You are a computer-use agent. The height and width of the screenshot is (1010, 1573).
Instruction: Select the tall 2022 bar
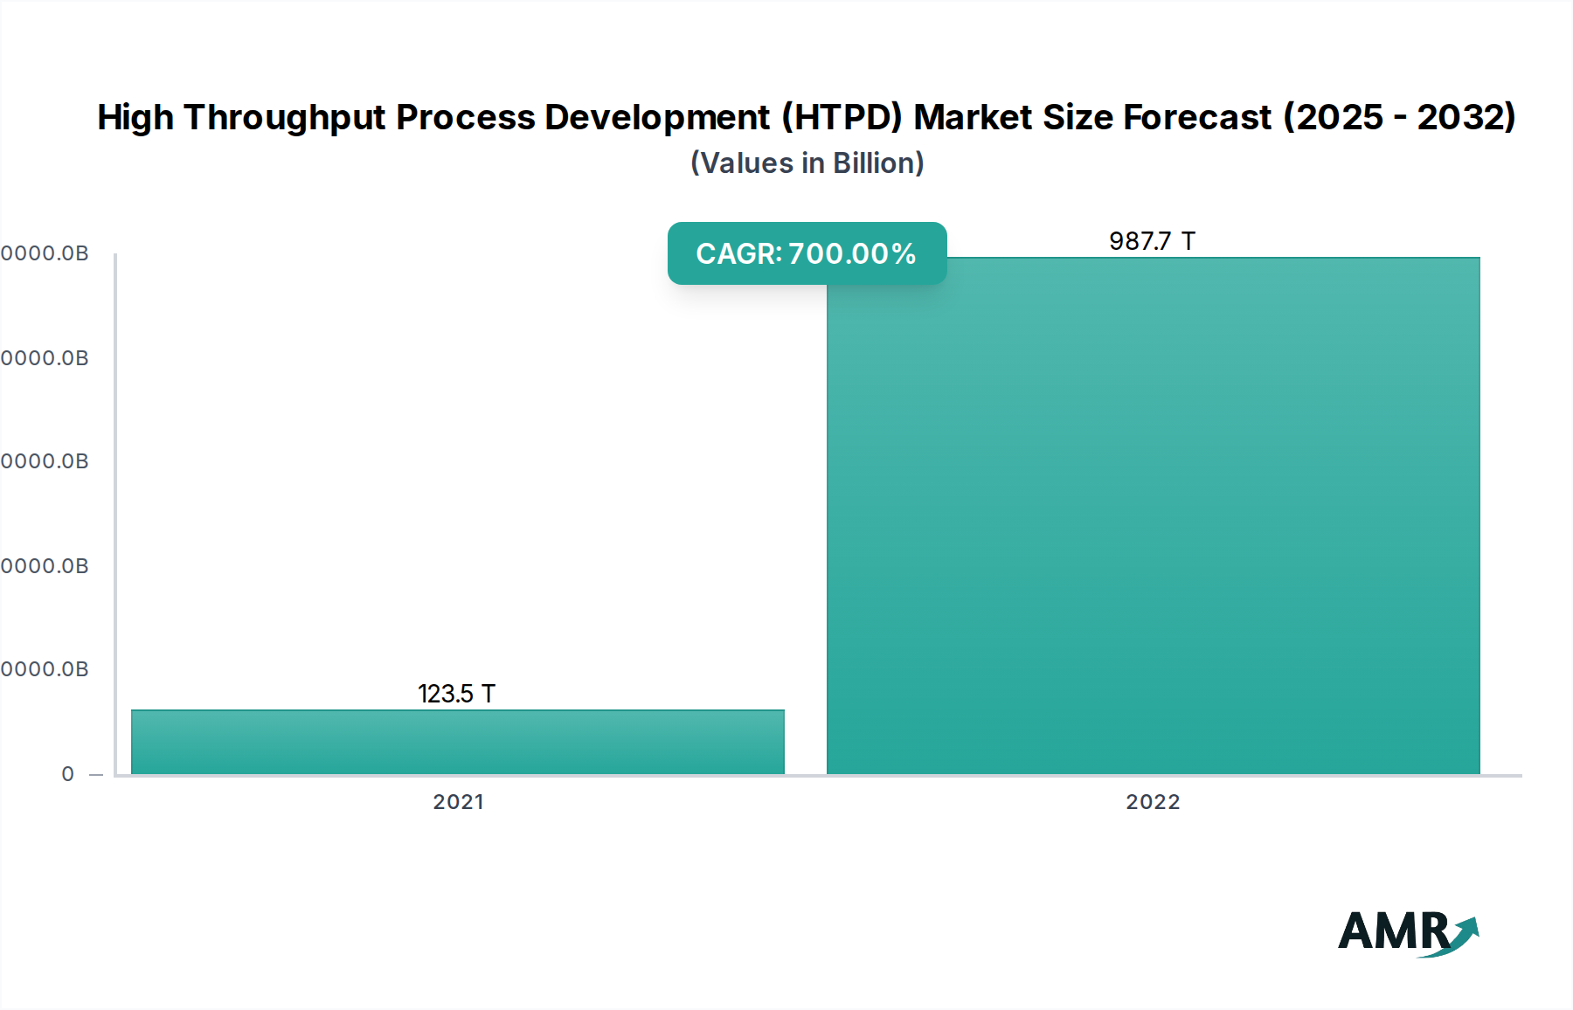coord(1153,515)
